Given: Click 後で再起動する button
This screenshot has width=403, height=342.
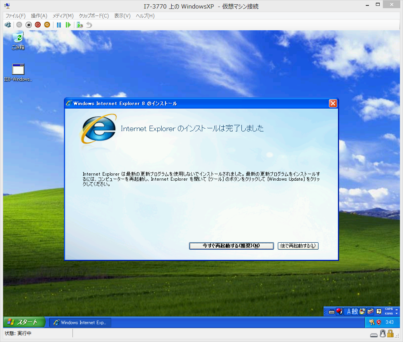Looking at the screenshot, I should [298, 246].
